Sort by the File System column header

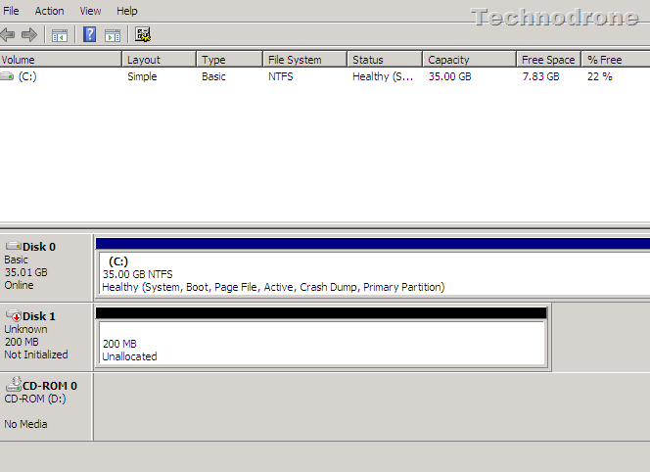[305, 60]
